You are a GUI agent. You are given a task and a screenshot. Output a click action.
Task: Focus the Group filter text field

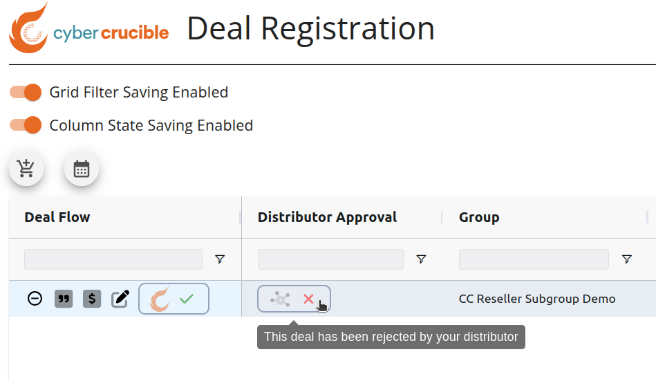tap(534, 259)
